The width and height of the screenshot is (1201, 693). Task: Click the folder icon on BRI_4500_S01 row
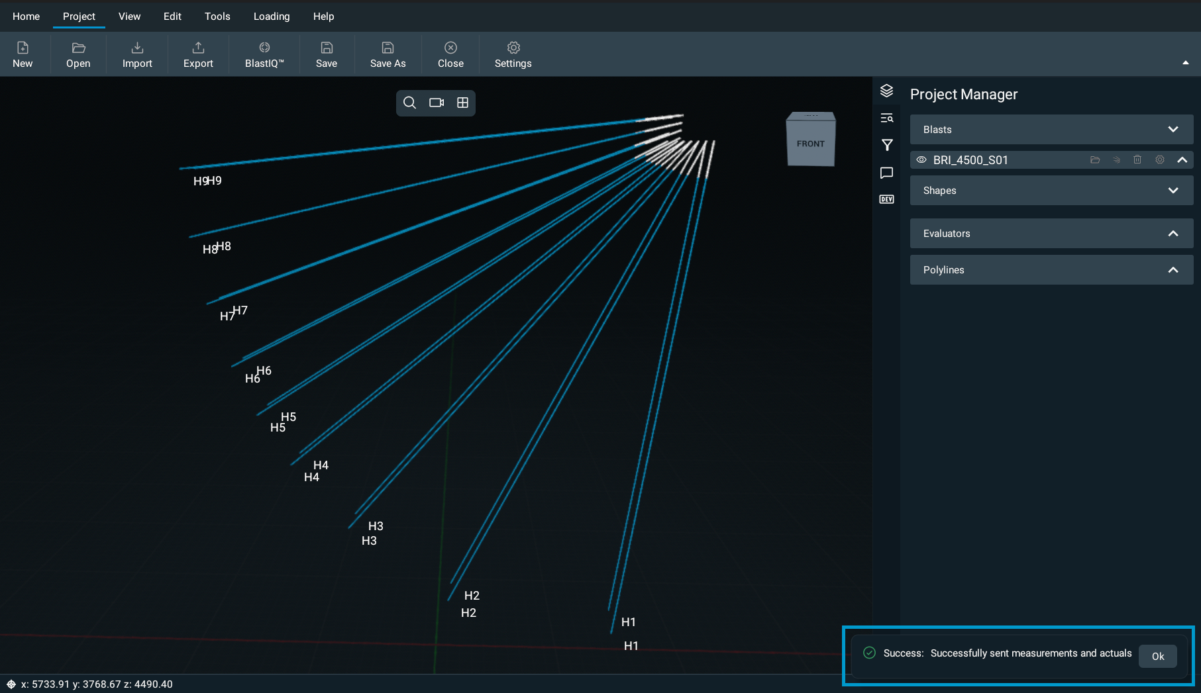click(x=1095, y=160)
